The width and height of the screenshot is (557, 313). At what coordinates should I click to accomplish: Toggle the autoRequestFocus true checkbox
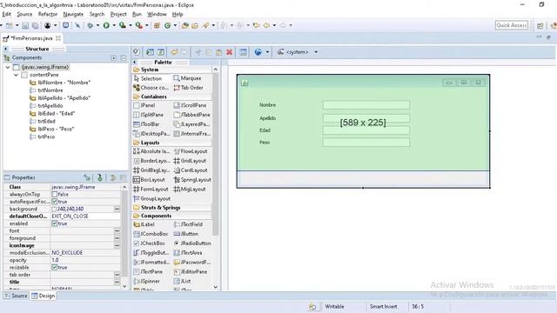point(54,202)
